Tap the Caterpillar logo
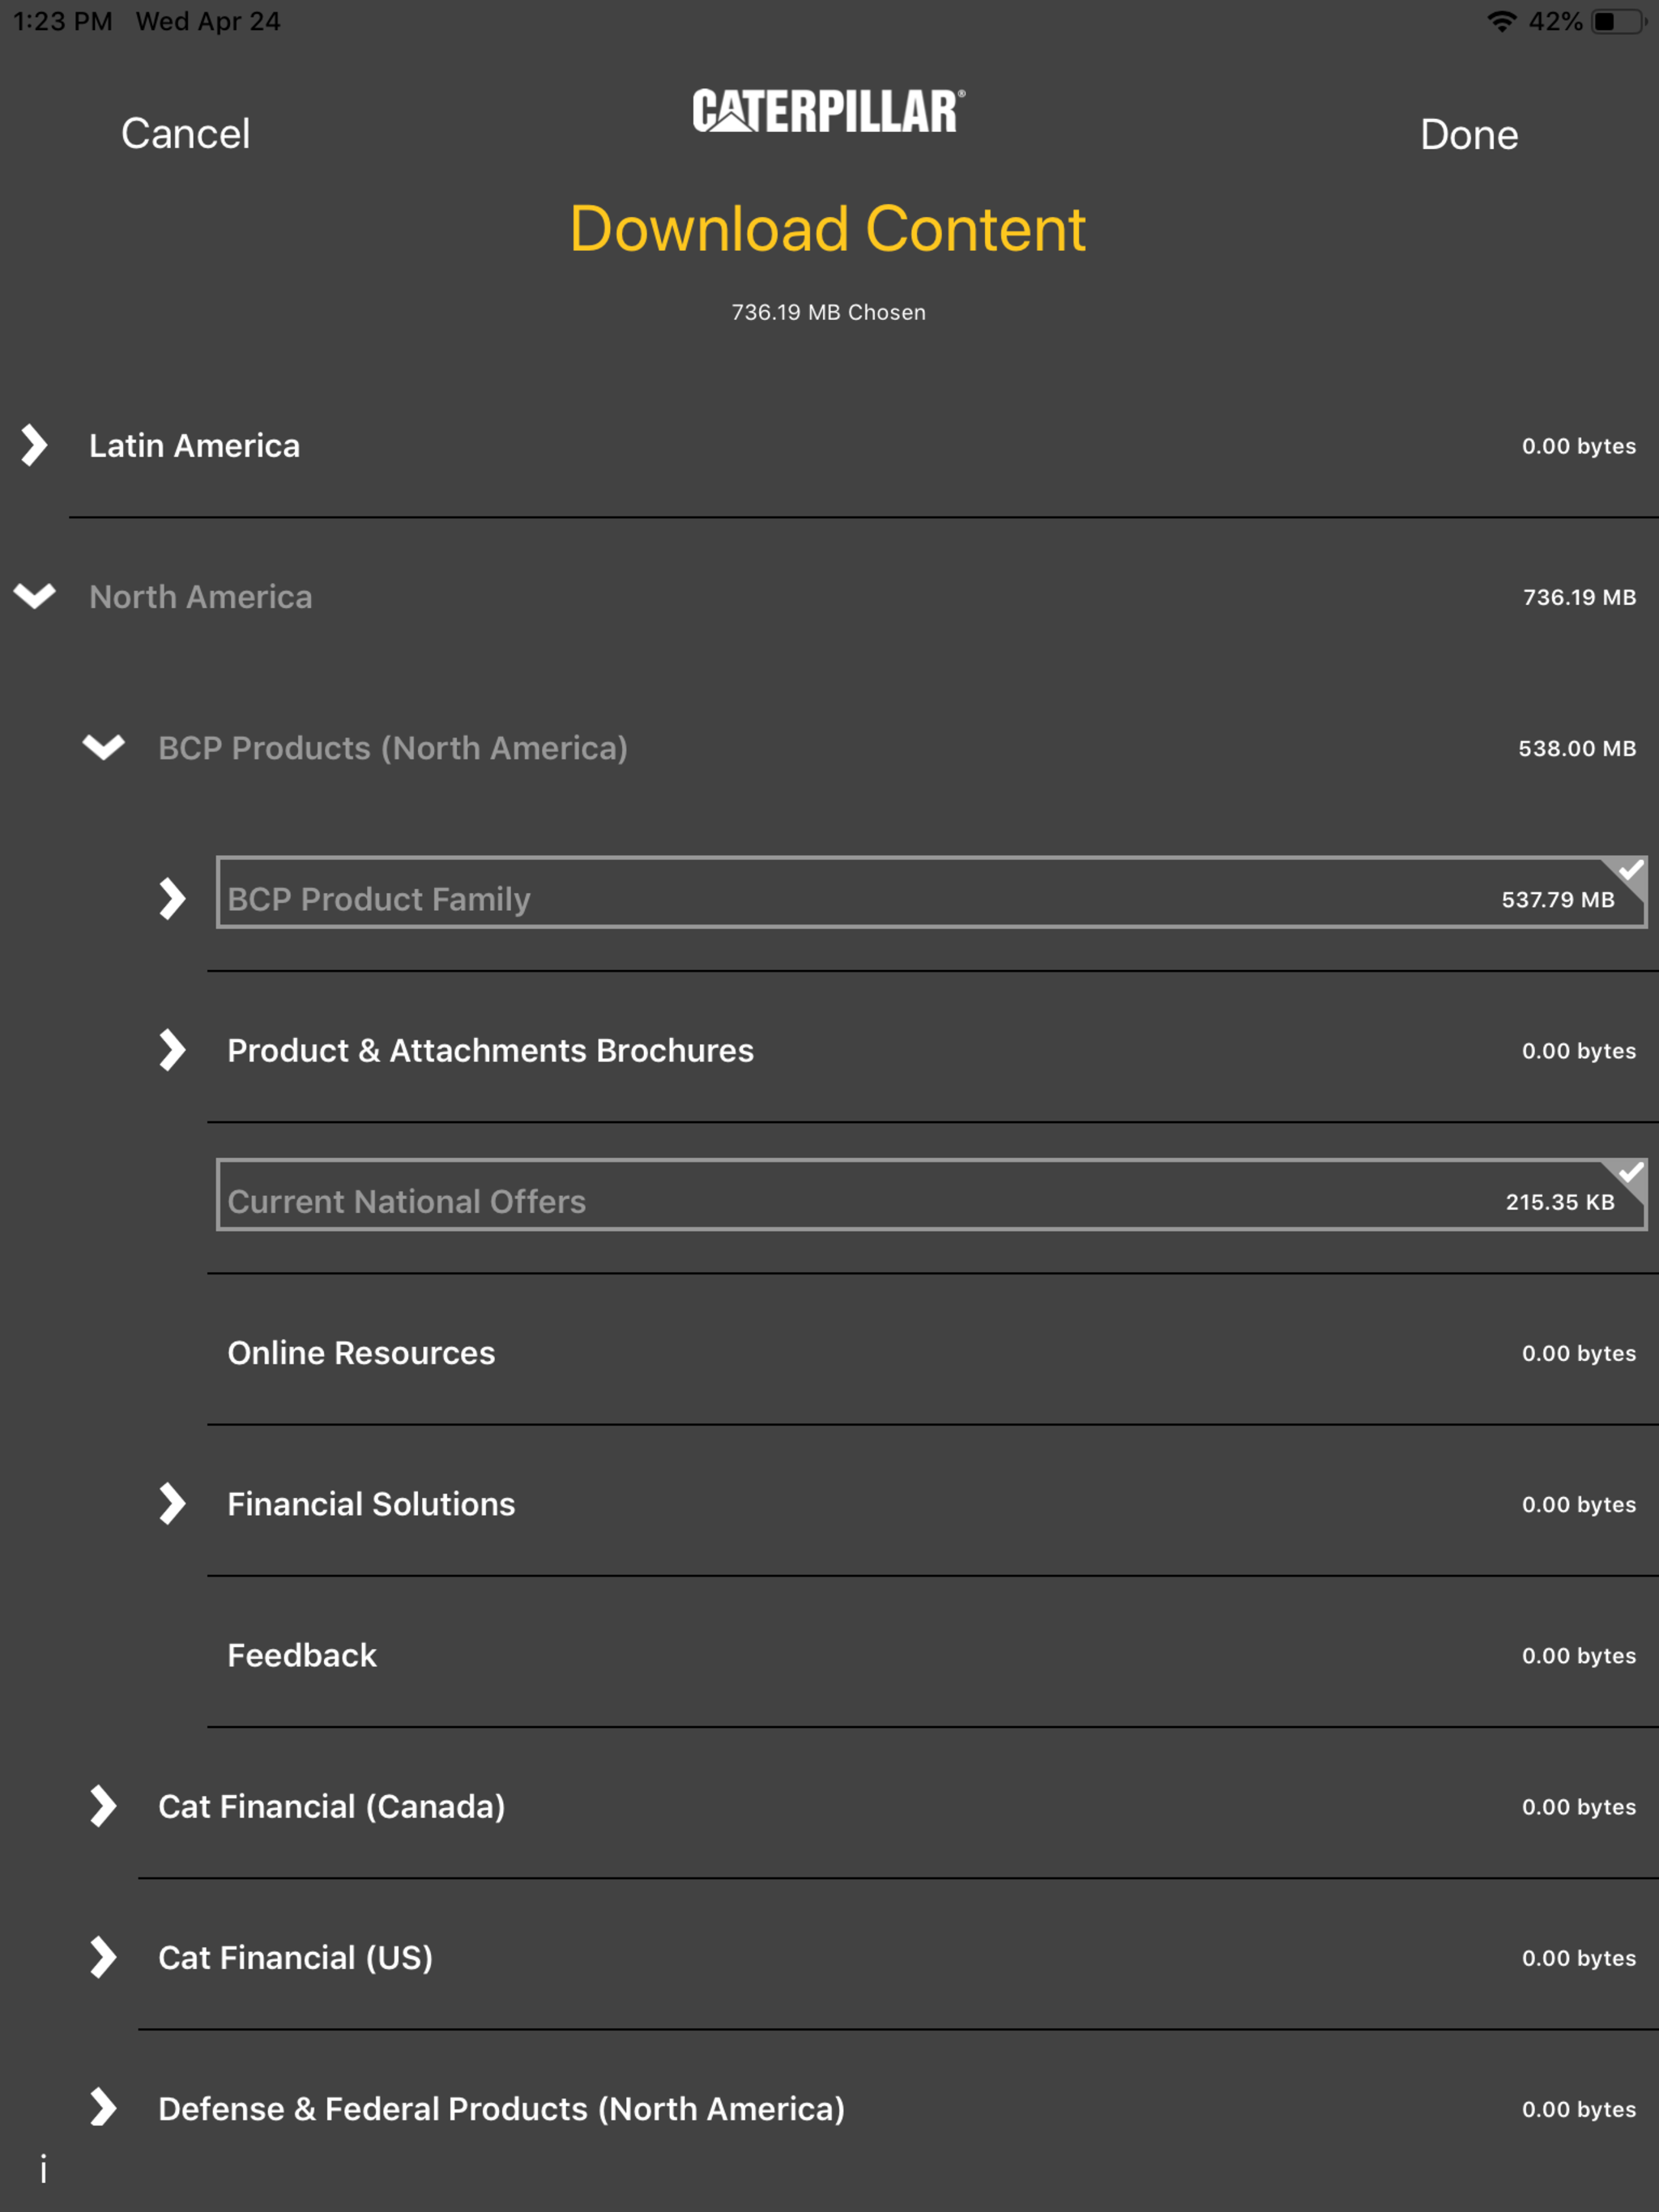1659x2212 pixels. [x=829, y=111]
